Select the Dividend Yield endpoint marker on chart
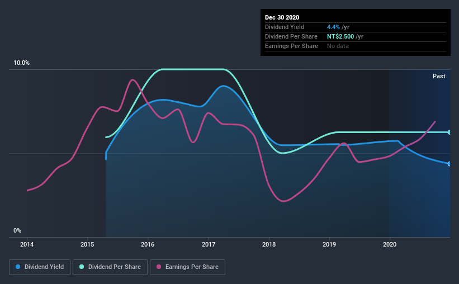This screenshot has width=459, height=284. tap(449, 164)
